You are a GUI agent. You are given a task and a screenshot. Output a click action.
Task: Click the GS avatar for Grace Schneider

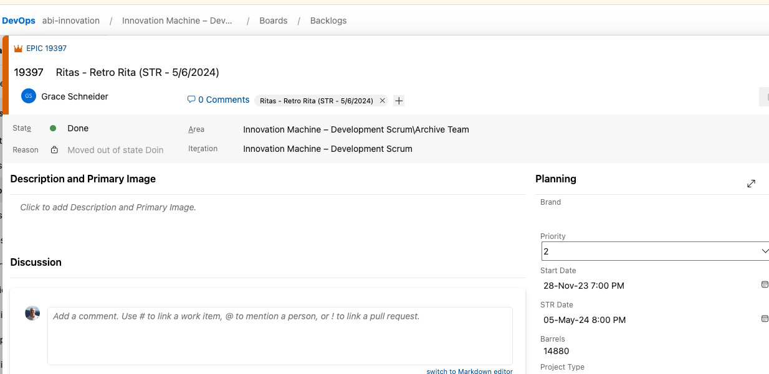point(28,96)
